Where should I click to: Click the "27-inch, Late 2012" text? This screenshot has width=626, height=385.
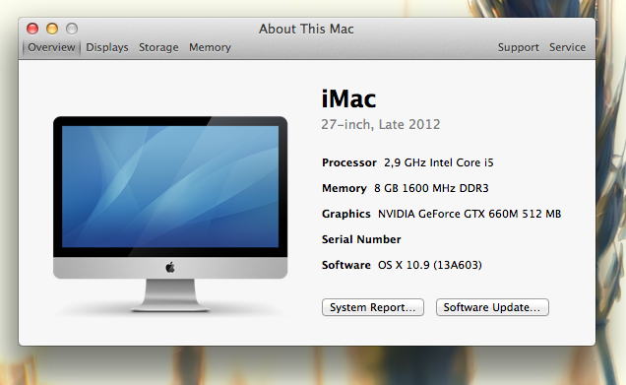pos(381,125)
